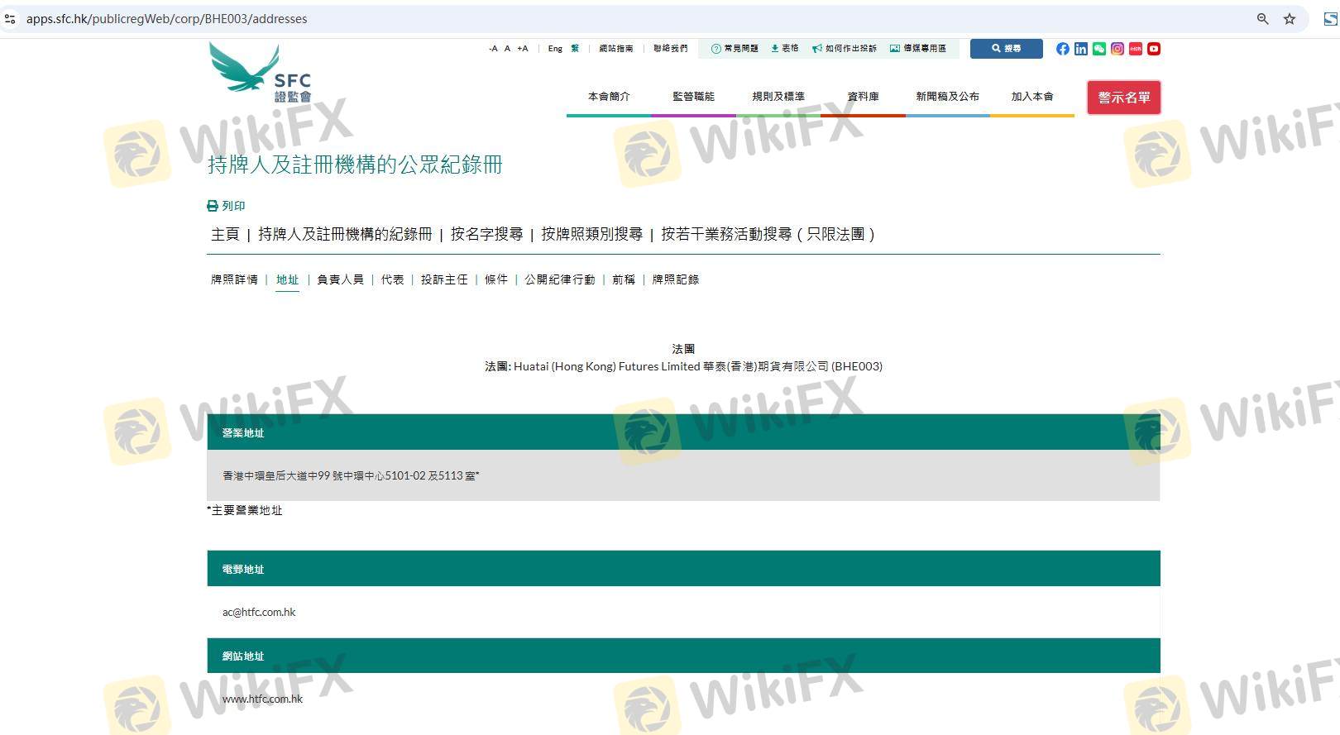Open the SFC Instagram icon
The height and width of the screenshot is (735, 1340).
tap(1117, 49)
